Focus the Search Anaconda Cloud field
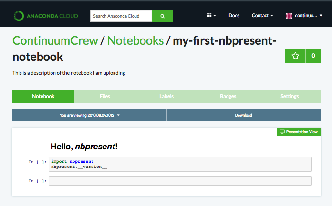The image size is (332, 206). click(x=121, y=16)
